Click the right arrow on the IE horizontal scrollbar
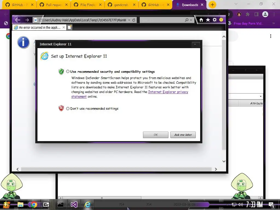This screenshot has height=210, width=280. tap(216, 169)
